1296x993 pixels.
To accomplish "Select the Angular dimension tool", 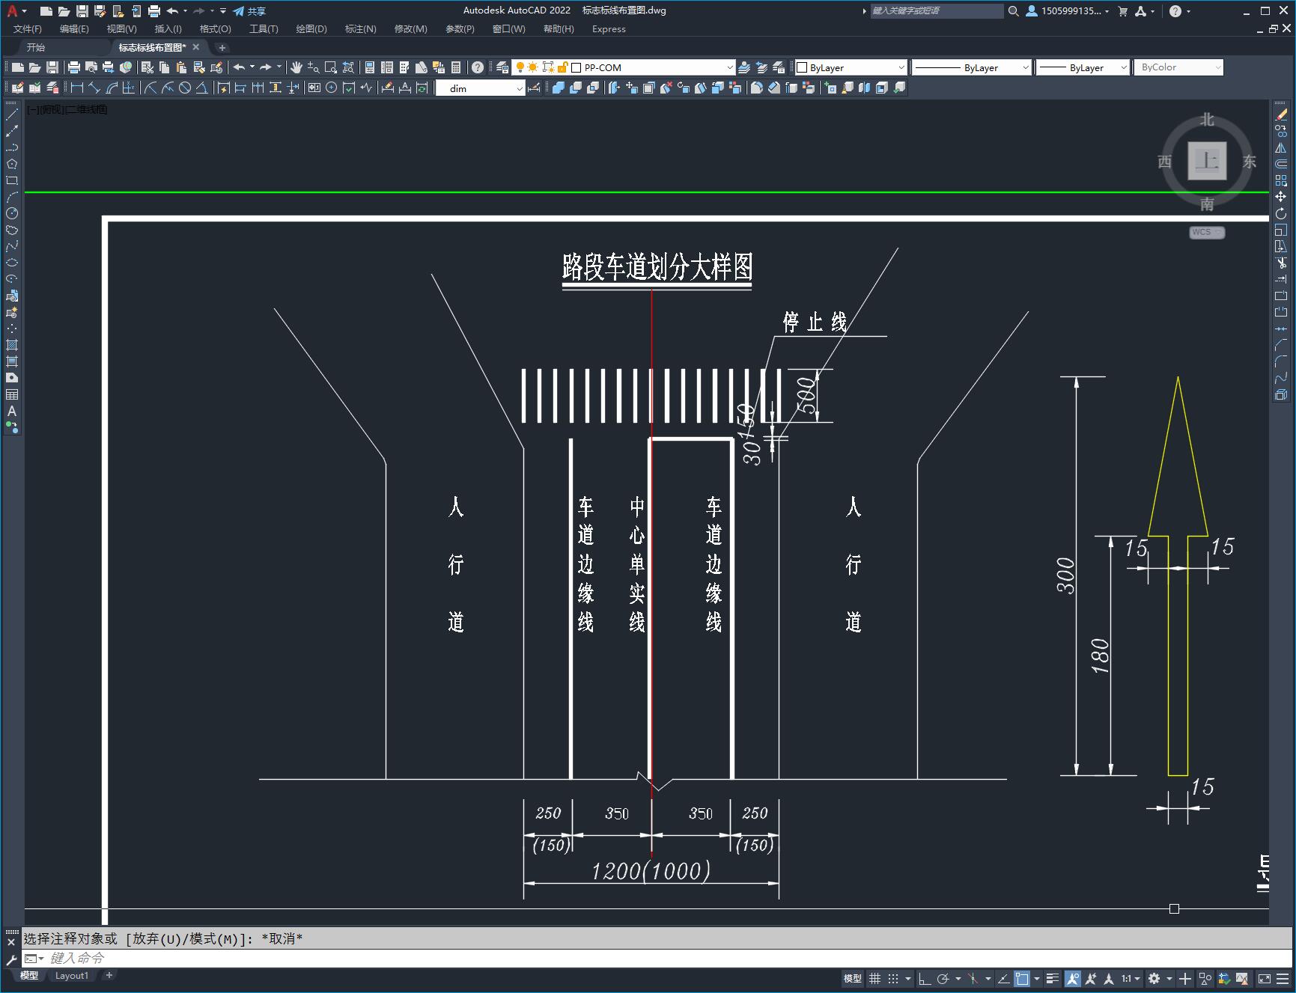I will point(202,88).
